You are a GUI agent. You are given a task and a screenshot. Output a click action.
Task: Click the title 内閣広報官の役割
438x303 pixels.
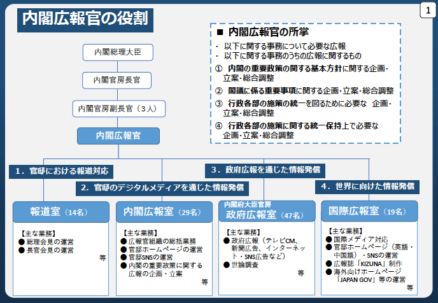(85, 20)
